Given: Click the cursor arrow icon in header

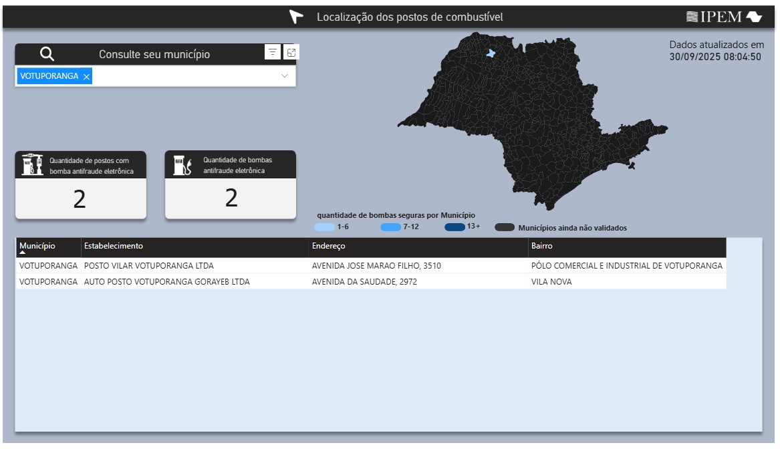Looking at the screenshot, I should click(x=296, y=17).
